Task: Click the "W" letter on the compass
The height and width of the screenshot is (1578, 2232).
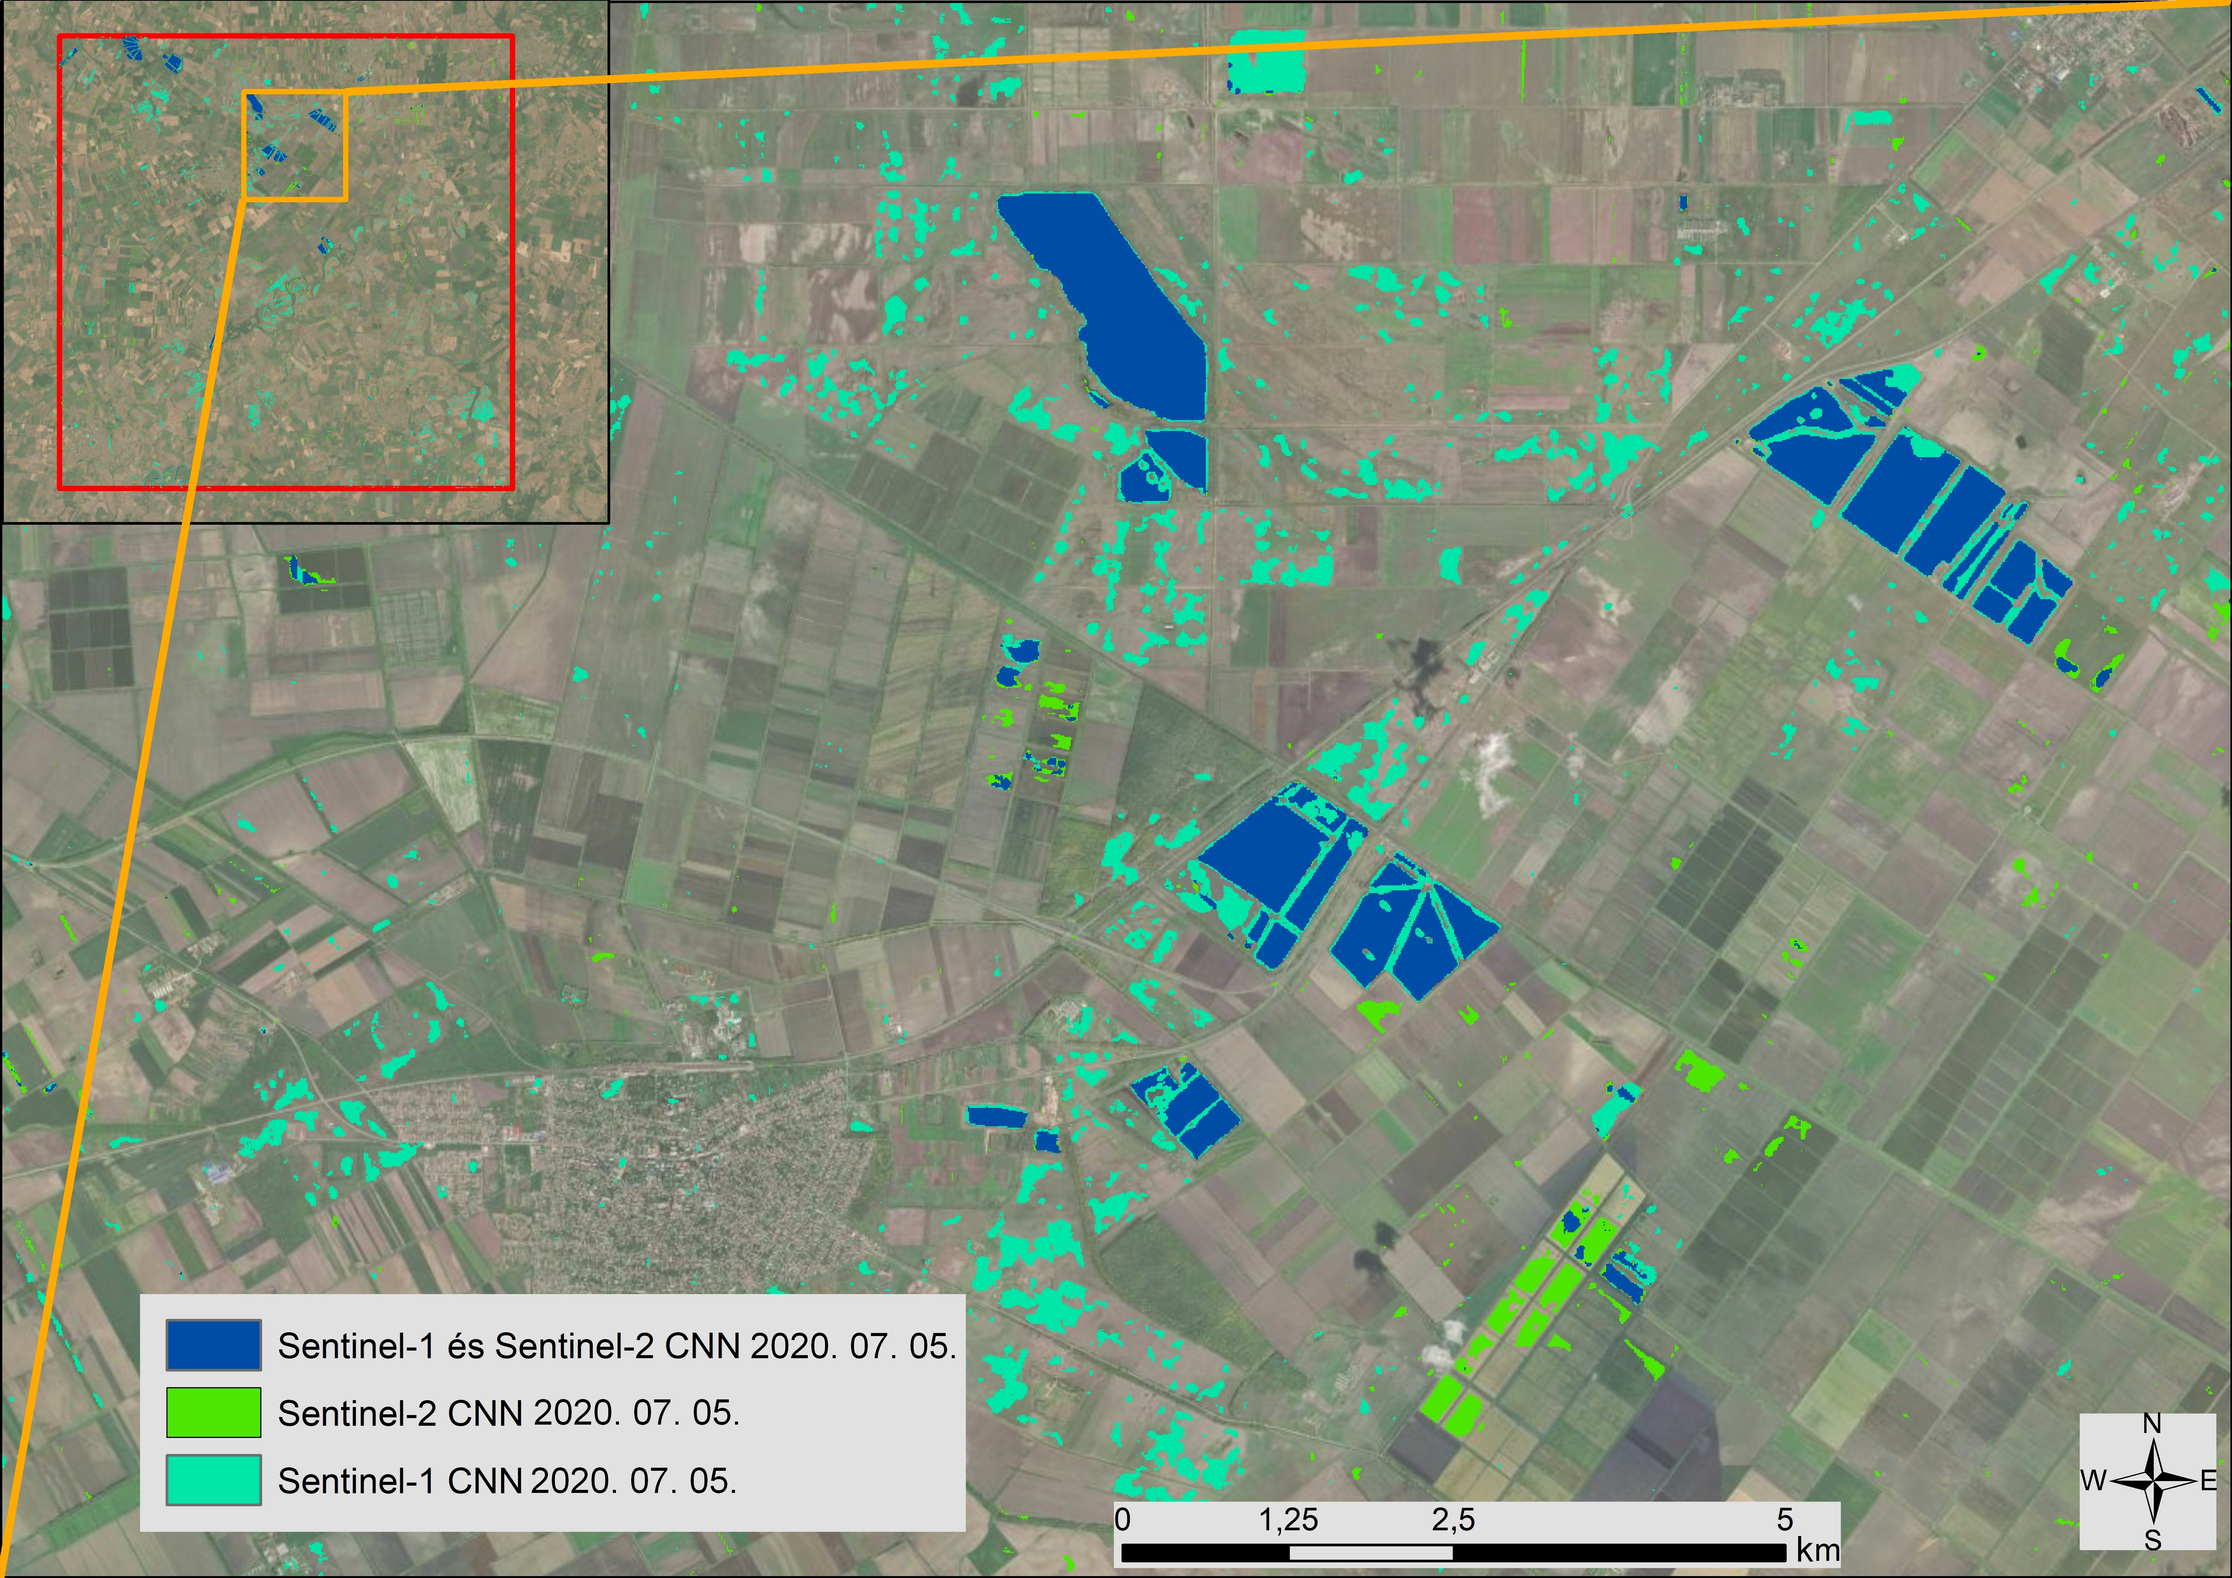Action: 2094,1481
